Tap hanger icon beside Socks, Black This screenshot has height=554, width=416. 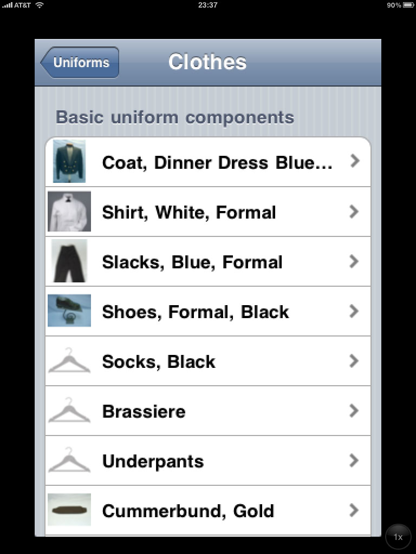tap(69, 361)
